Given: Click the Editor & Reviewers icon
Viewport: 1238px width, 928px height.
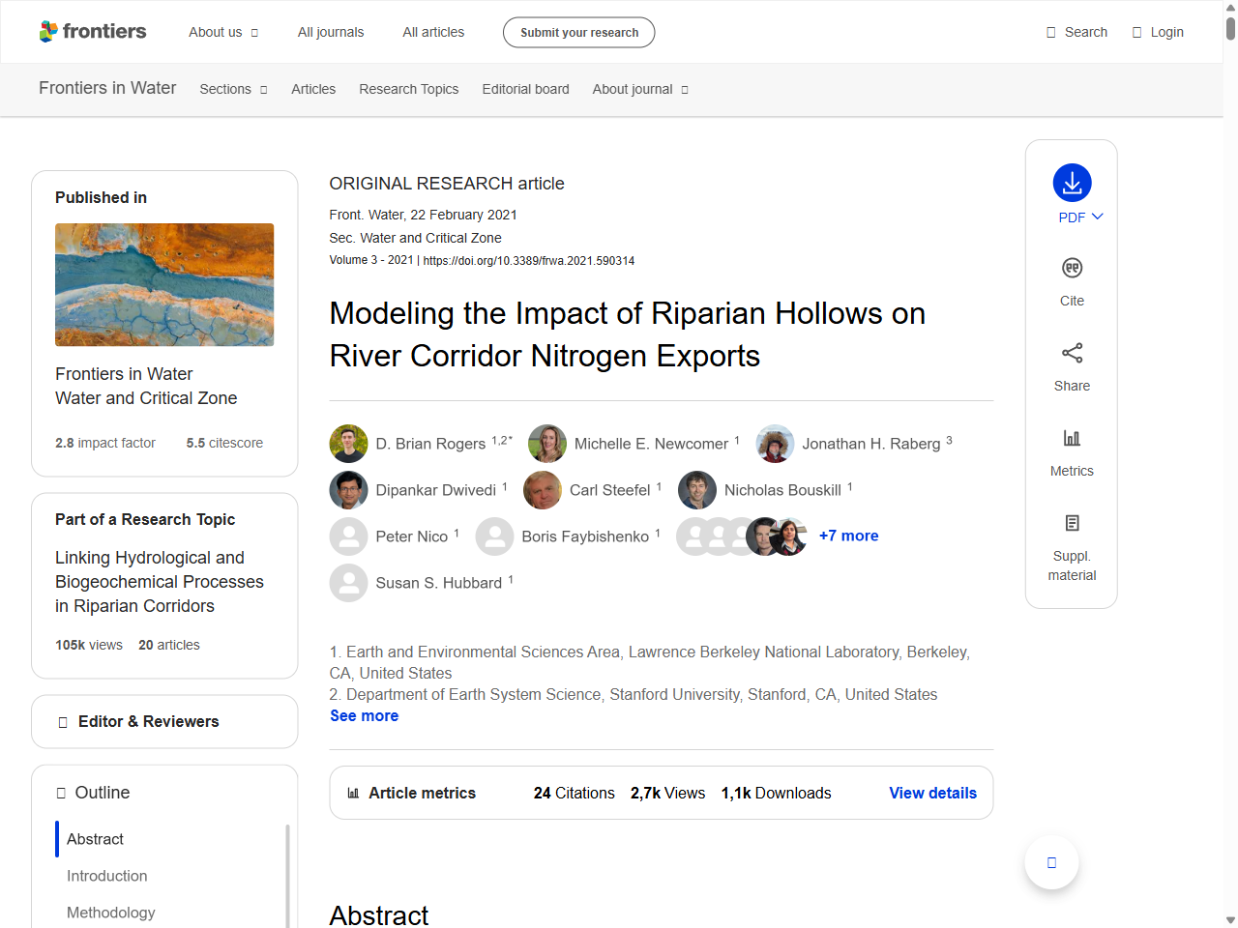Looking at the screenshot, I should (x=63, y=722).
